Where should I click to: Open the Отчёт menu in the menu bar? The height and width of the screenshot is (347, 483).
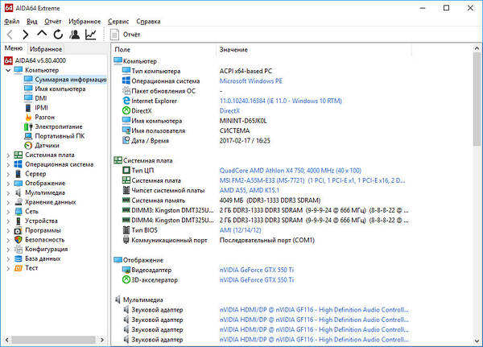pos(52,21)
